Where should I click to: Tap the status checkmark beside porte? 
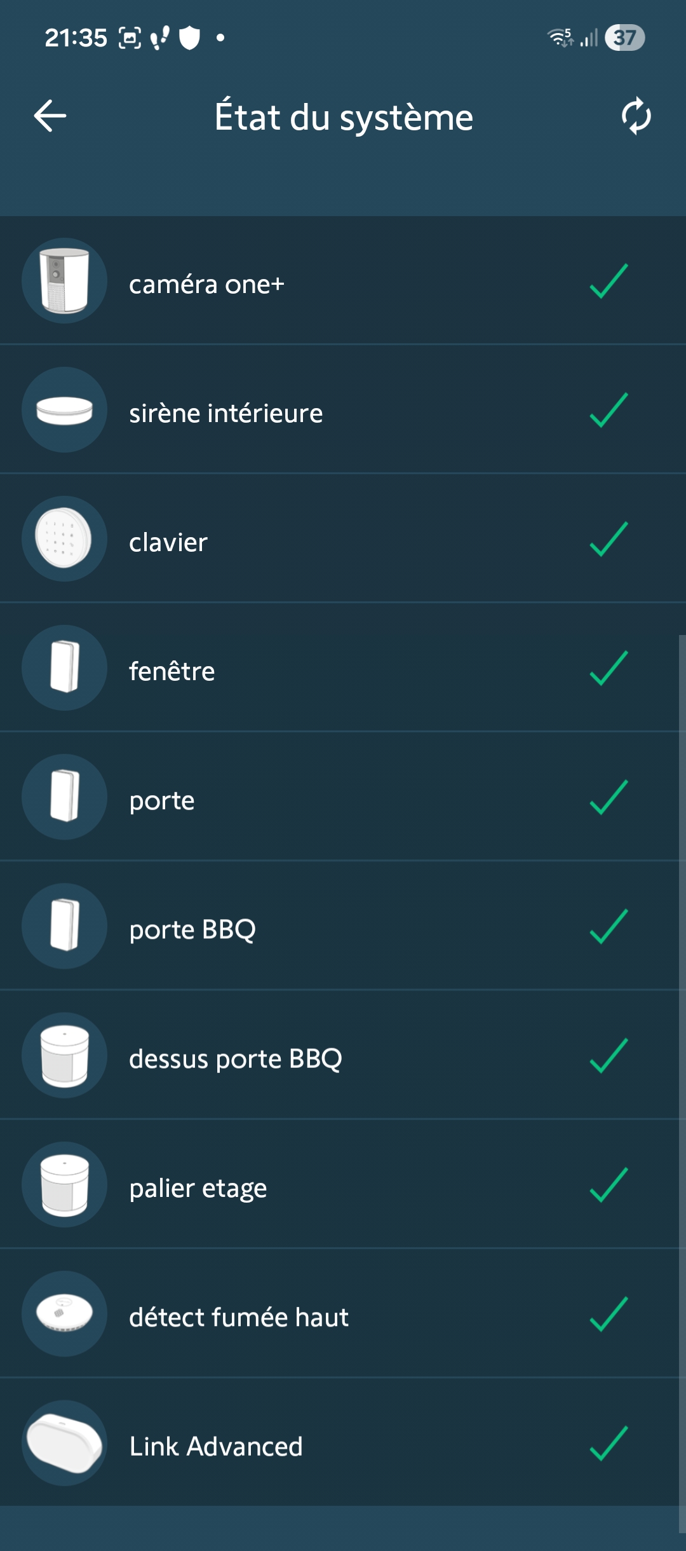pos(609,797)
